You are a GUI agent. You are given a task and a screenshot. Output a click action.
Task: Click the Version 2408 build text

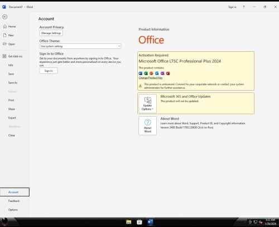[x=187, y=127]
